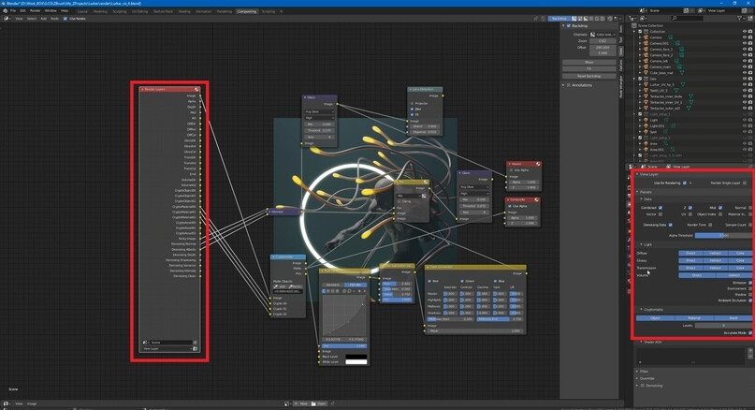Collapse the Geo collection in outliner
Viewport: 755px width, 410px height.
click(x=635, y=78)
